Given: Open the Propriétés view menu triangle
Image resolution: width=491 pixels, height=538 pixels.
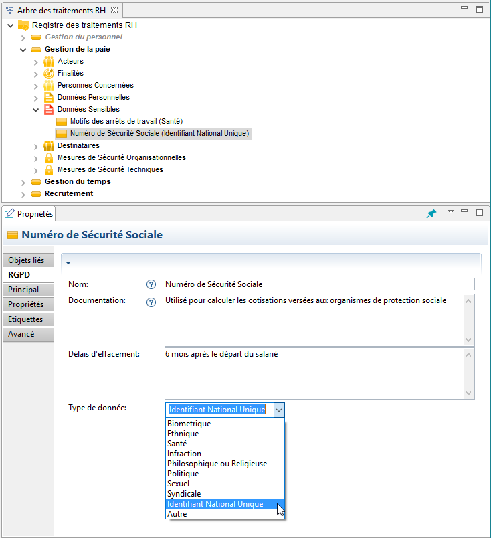Looking at the screenshot, I should point(450,212).
